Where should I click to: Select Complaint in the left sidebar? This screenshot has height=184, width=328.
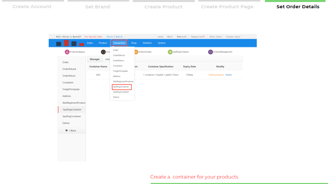point(68,83)
